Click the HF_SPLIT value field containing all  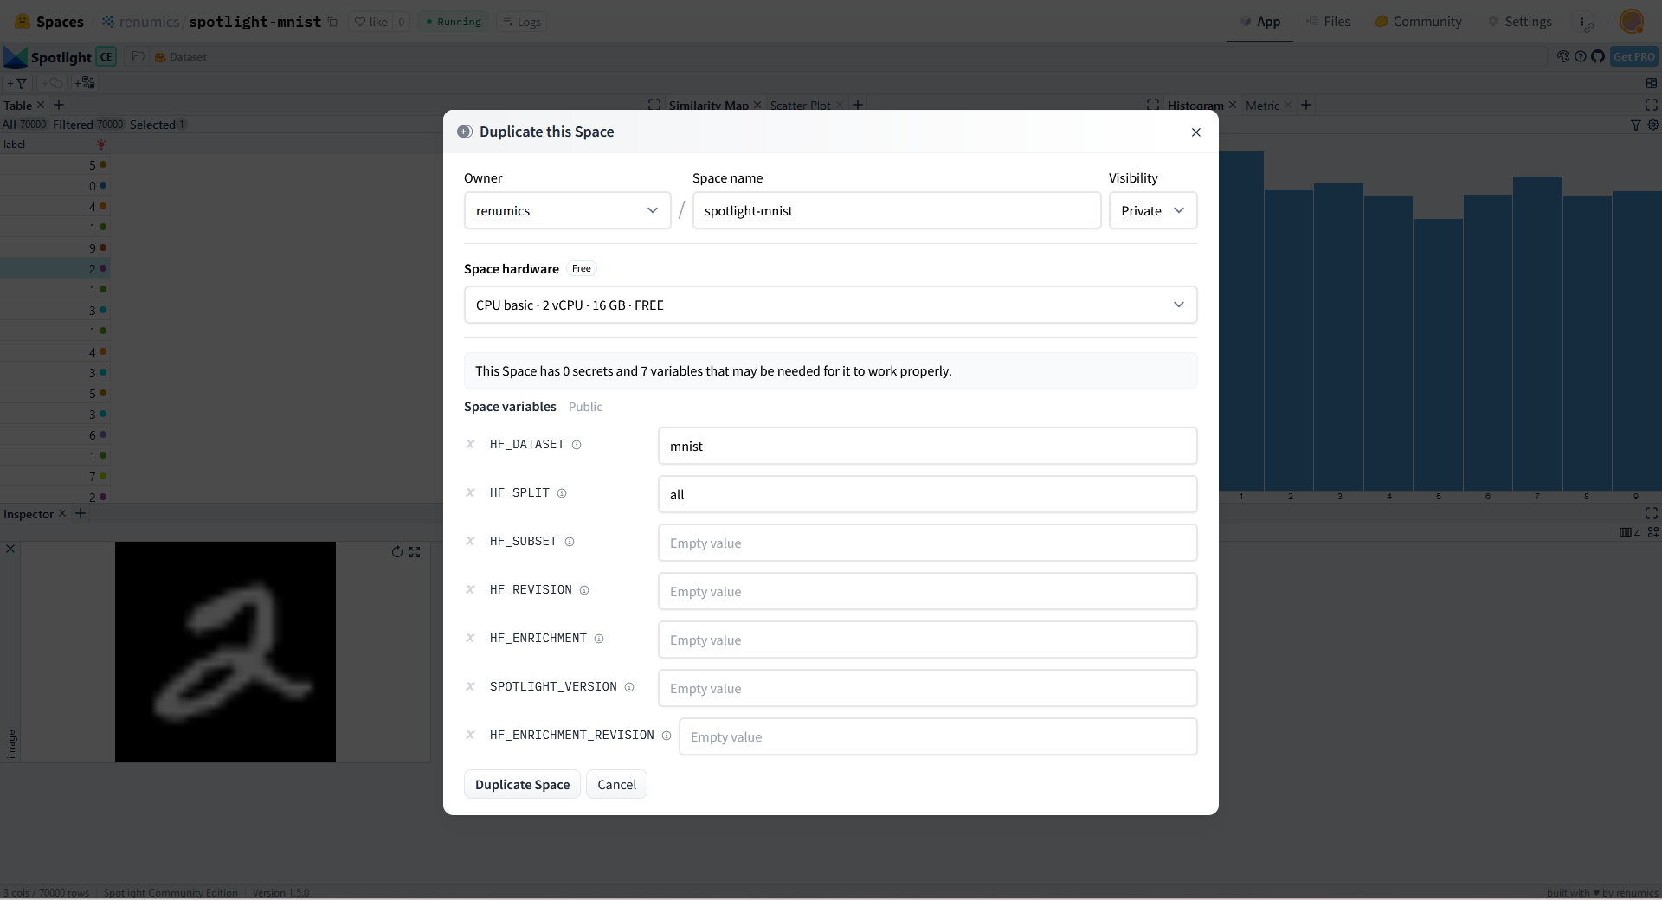928,494
